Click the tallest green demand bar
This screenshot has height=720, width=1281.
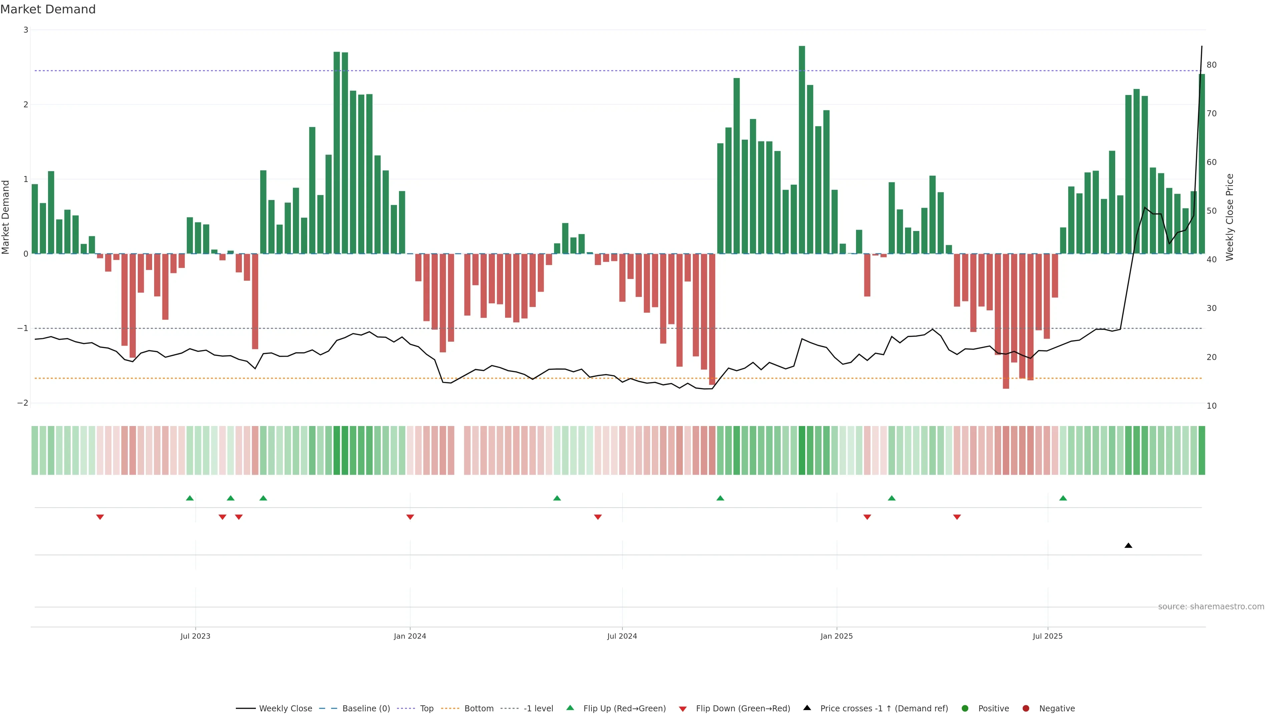[802, 149]
